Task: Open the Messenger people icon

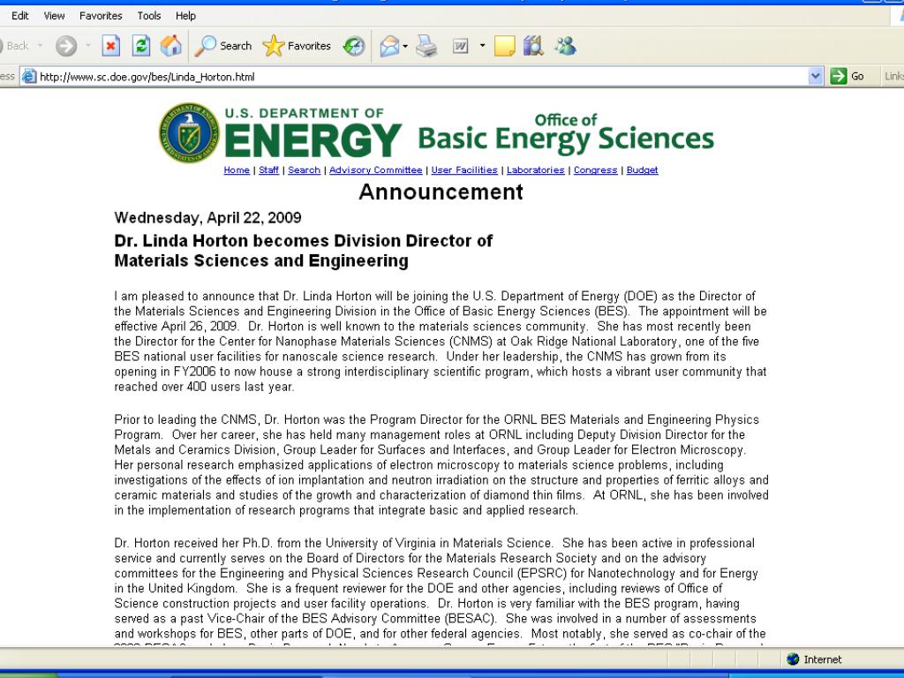Action: pos(565,46)
